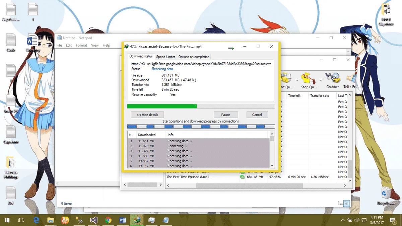Switch to Notepad from taskbar
Image resolution: width=402 pixels, height=226 pixels.
point(165,220)
